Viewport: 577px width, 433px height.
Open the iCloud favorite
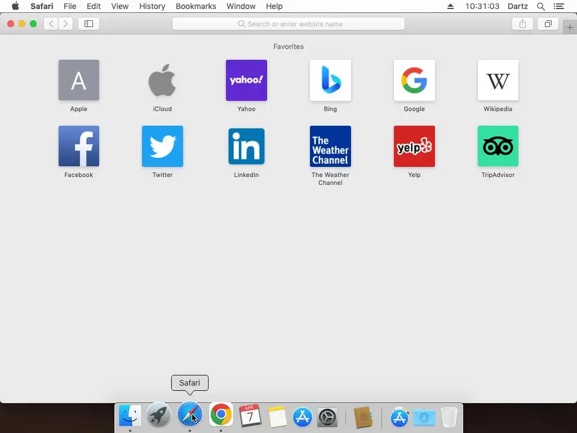click(x=162, y=80)
